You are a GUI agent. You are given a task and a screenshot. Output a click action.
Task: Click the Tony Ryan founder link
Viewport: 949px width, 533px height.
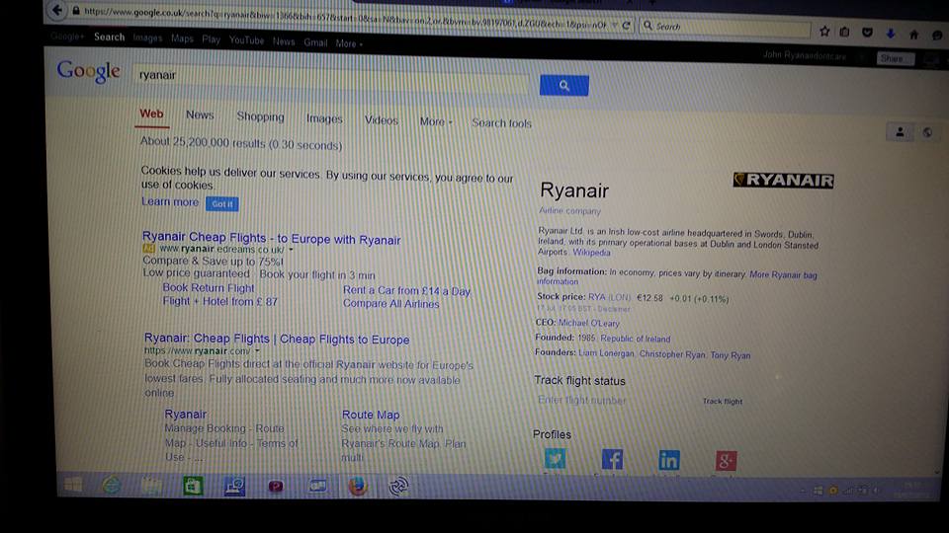tap(730, 354)
